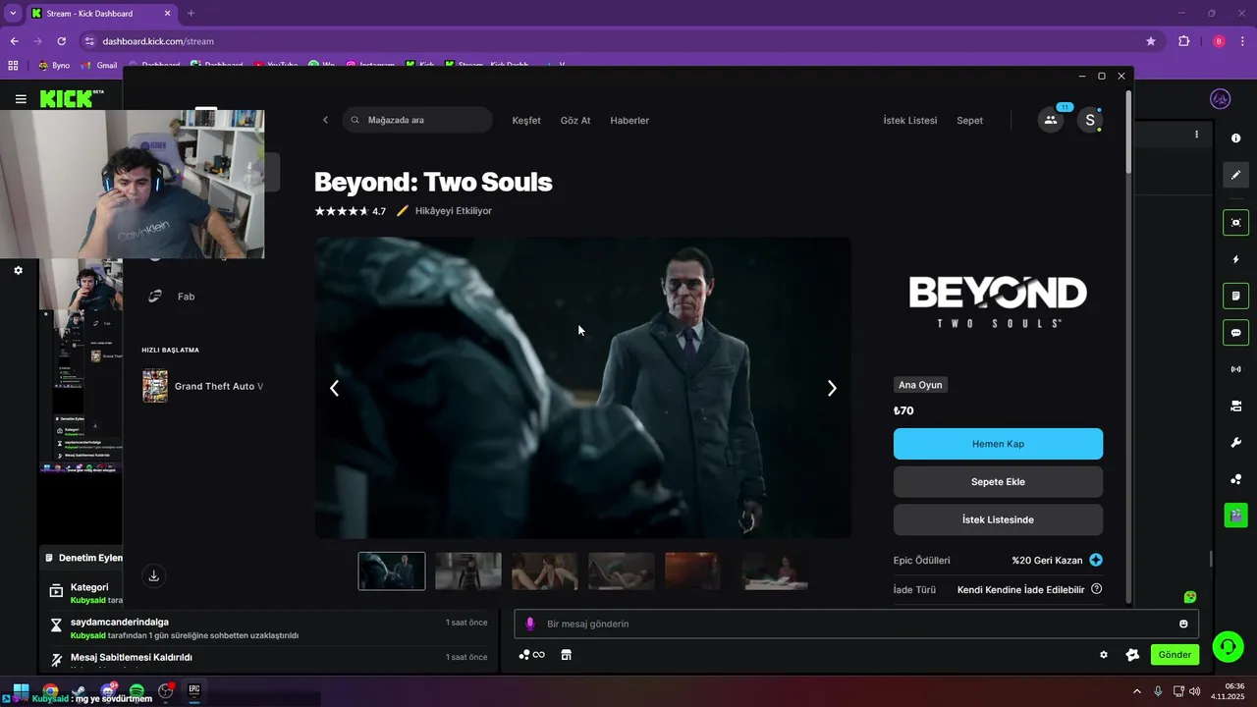Toggle the Kick green clip panel icon
This screenshot has height=707, width=1257.
(1235, 515)
